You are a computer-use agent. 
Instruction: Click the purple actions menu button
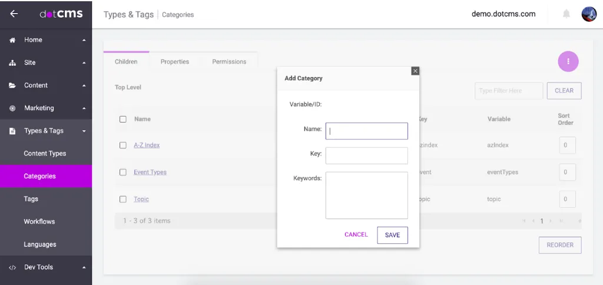tap(568, 61)
